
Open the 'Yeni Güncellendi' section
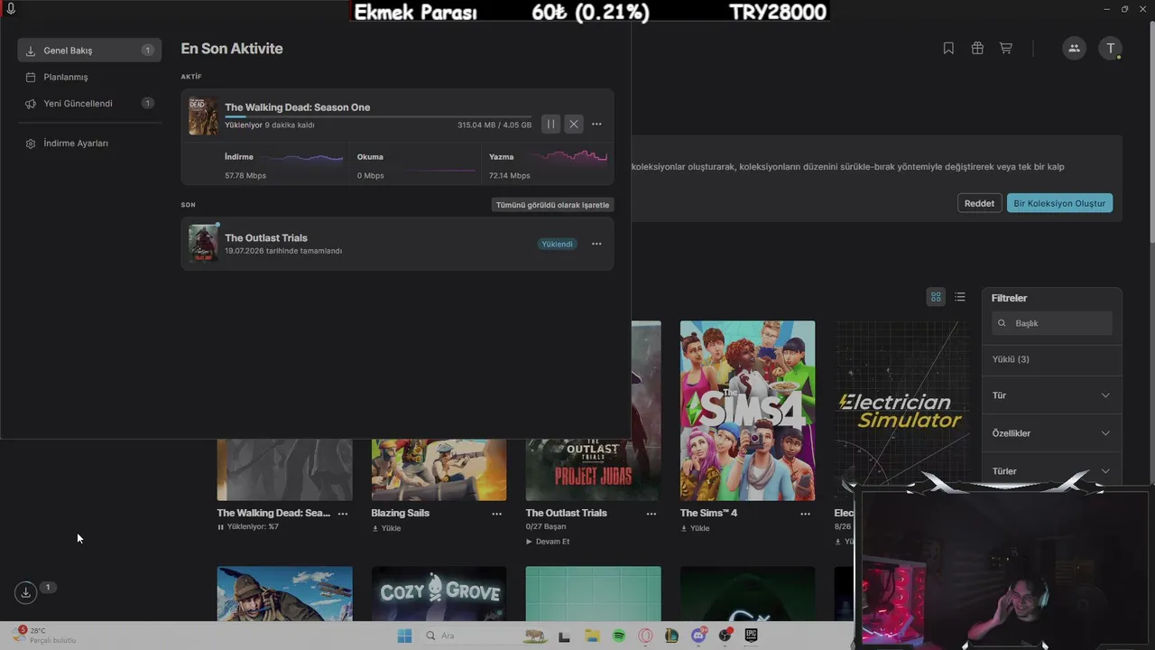point(89,104)
